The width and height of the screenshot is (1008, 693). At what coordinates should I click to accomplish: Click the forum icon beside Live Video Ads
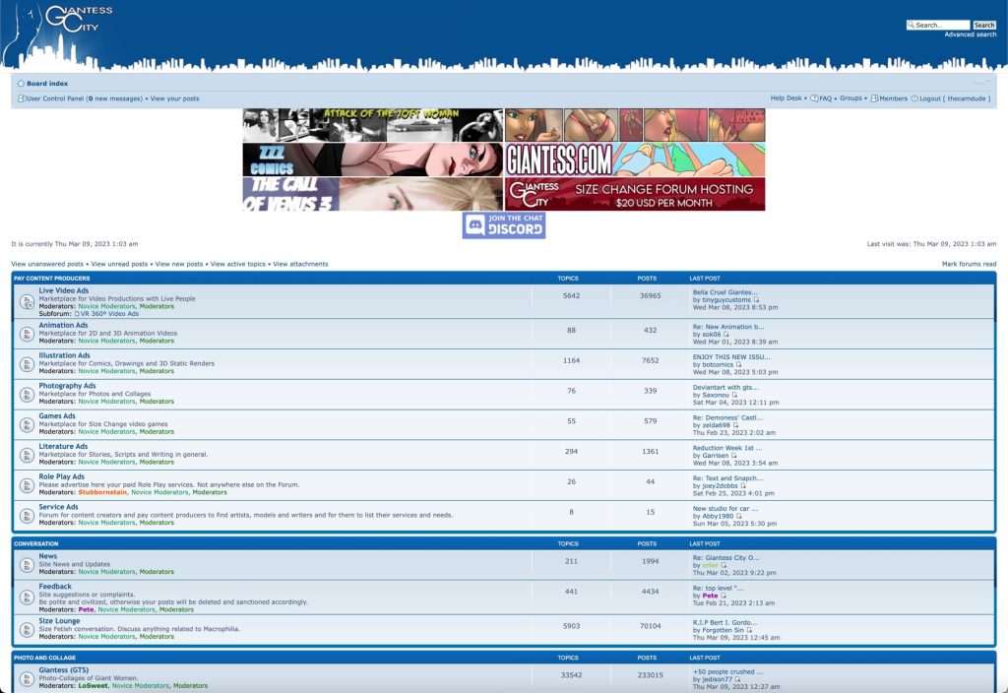pos(27,301)
